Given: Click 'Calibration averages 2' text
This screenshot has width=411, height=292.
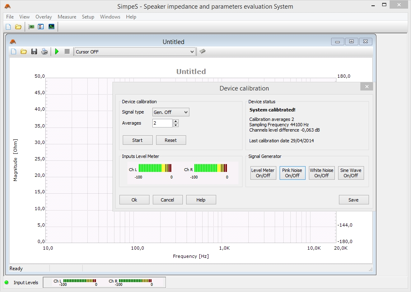Looking at the screenshot, I should (x=271, y=119).
